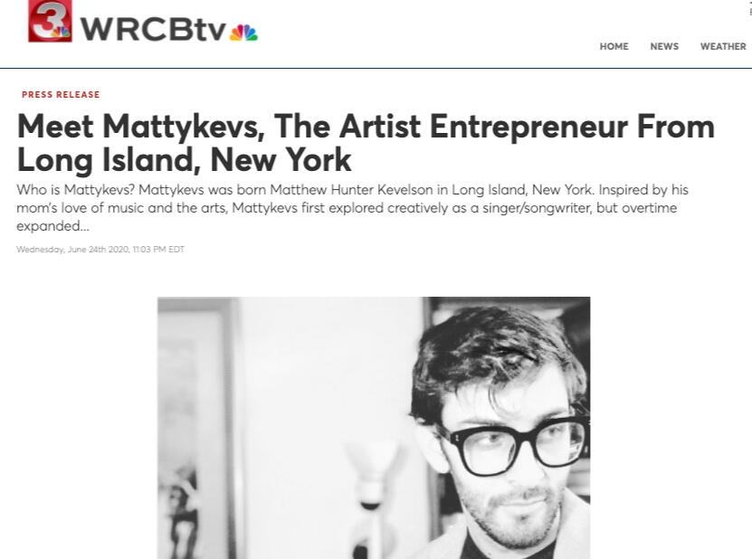Click the cut-off text at top-right corner
Image resolution: width=752 pixels, height=559 pixels.
[x=750, y=7]
